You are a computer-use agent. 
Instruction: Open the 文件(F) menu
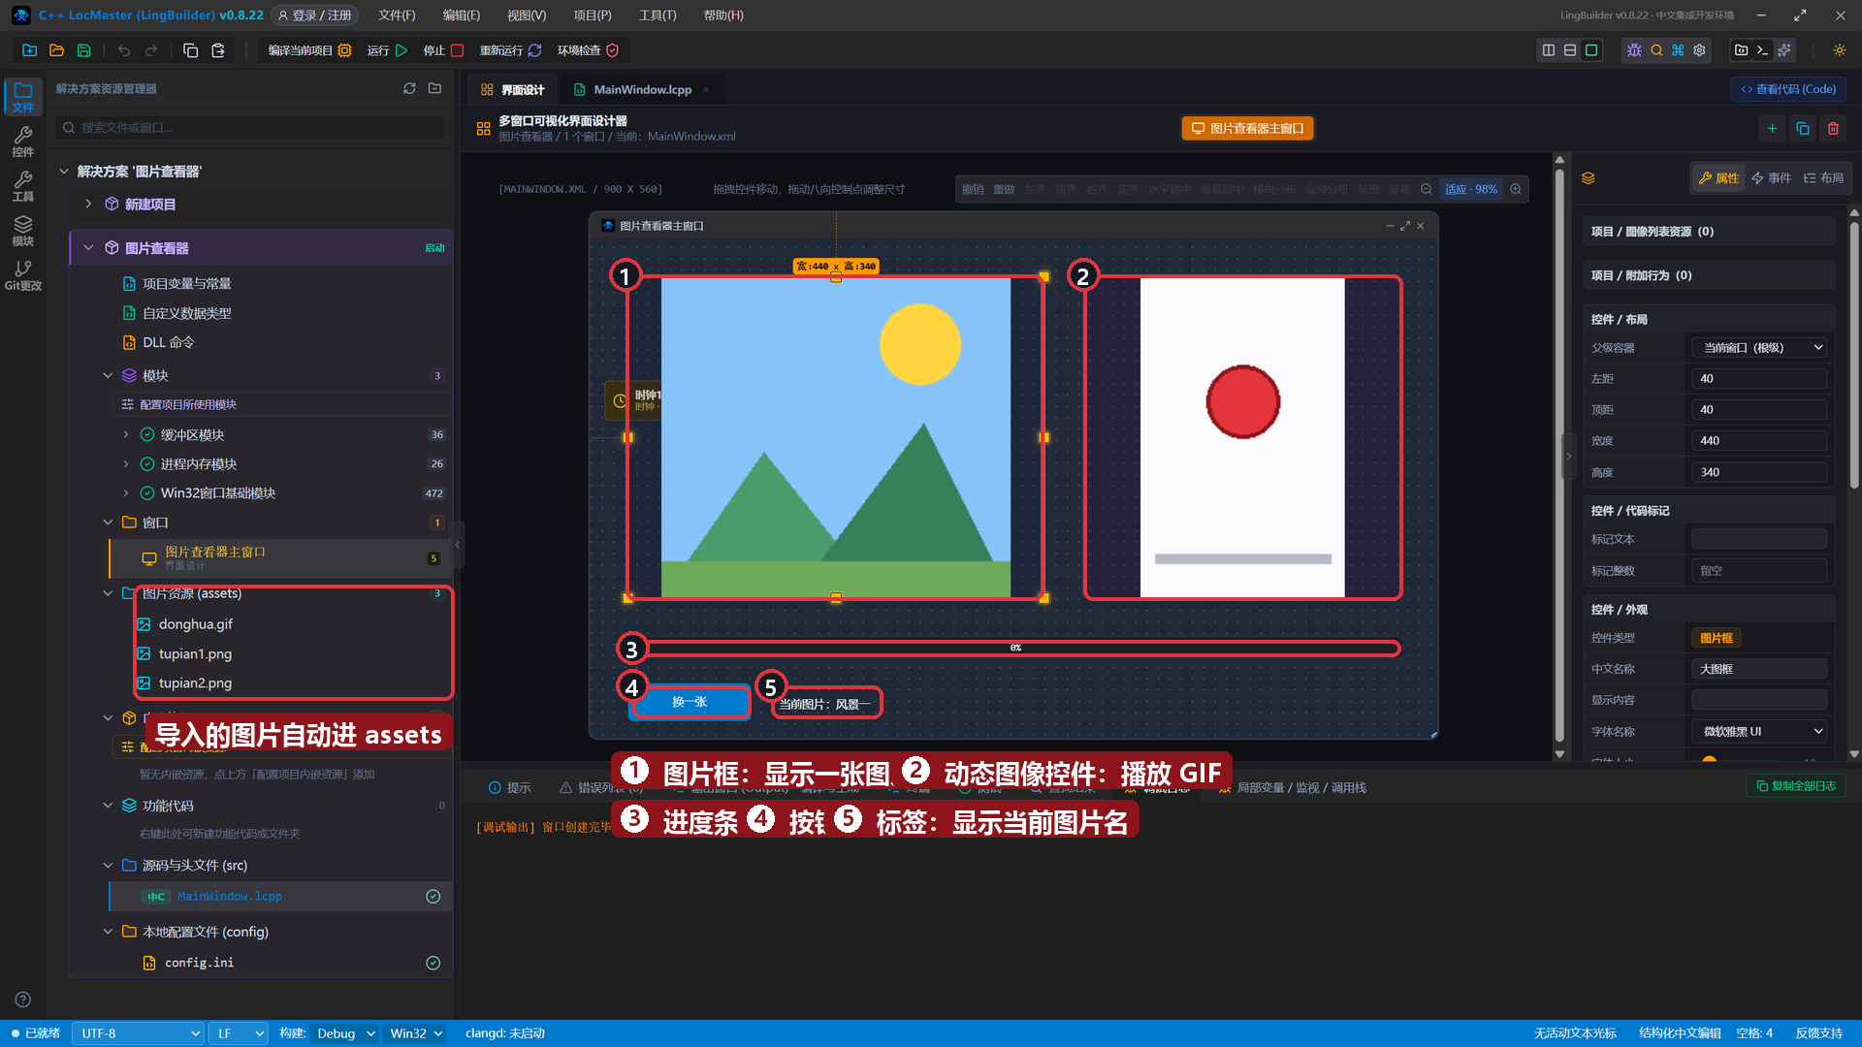[397, 16]
